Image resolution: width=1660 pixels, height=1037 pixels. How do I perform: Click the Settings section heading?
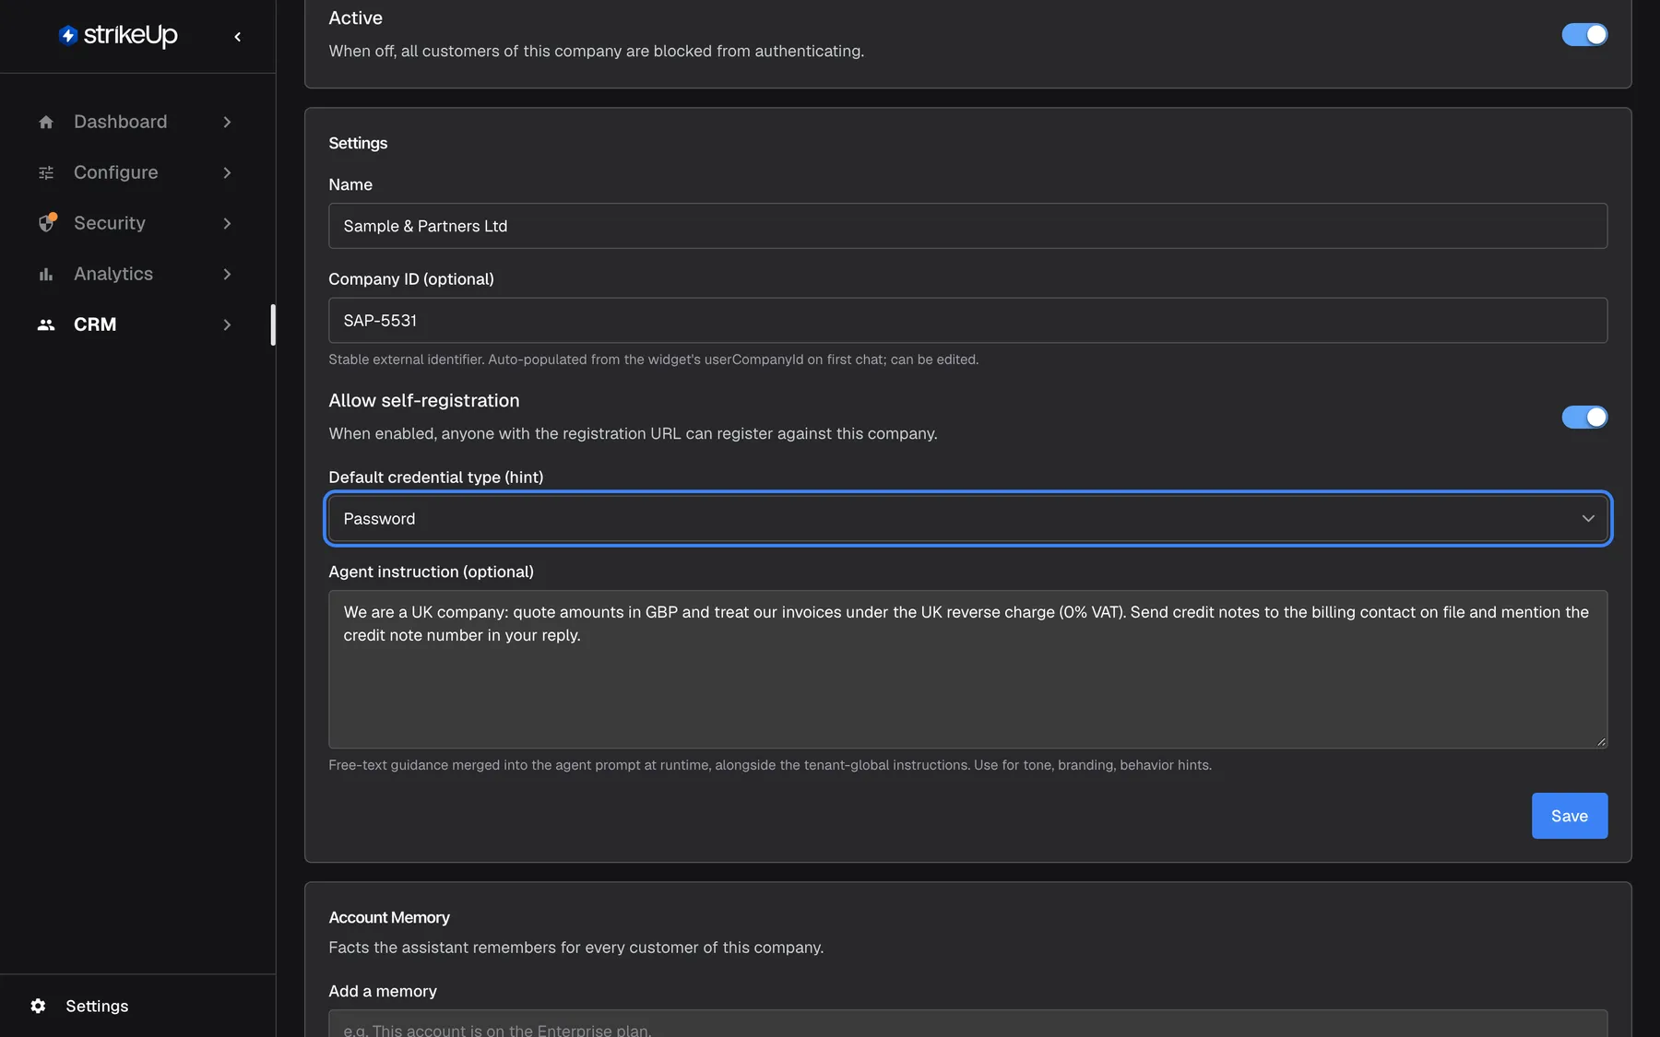tap(358, 143)
